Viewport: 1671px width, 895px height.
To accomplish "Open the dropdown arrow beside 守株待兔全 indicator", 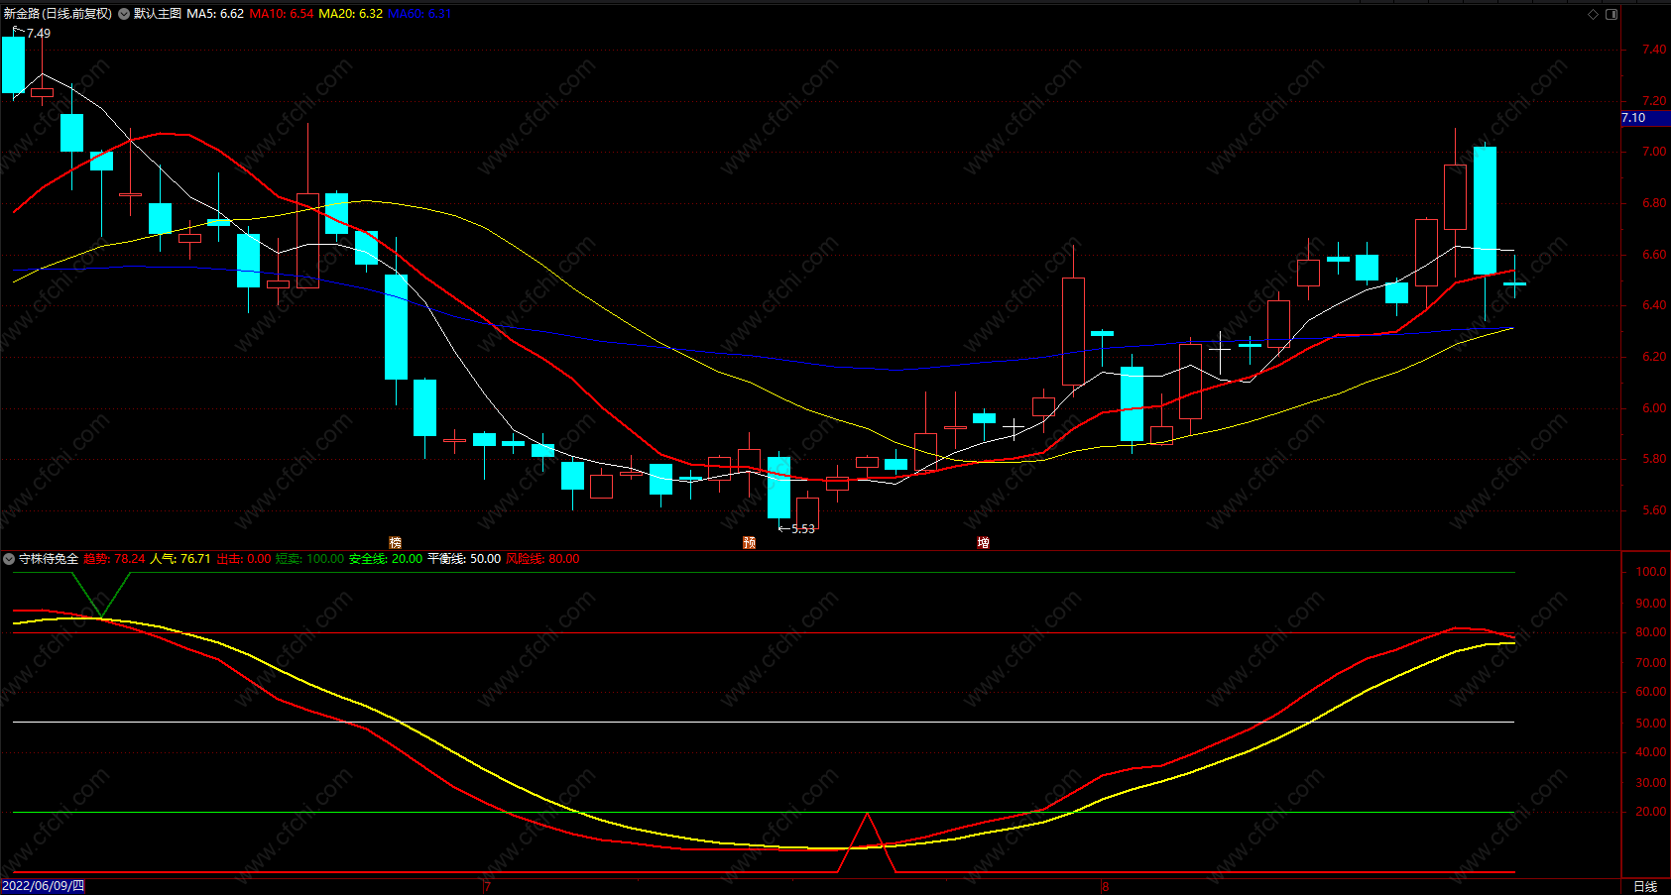I will (9, 559).
